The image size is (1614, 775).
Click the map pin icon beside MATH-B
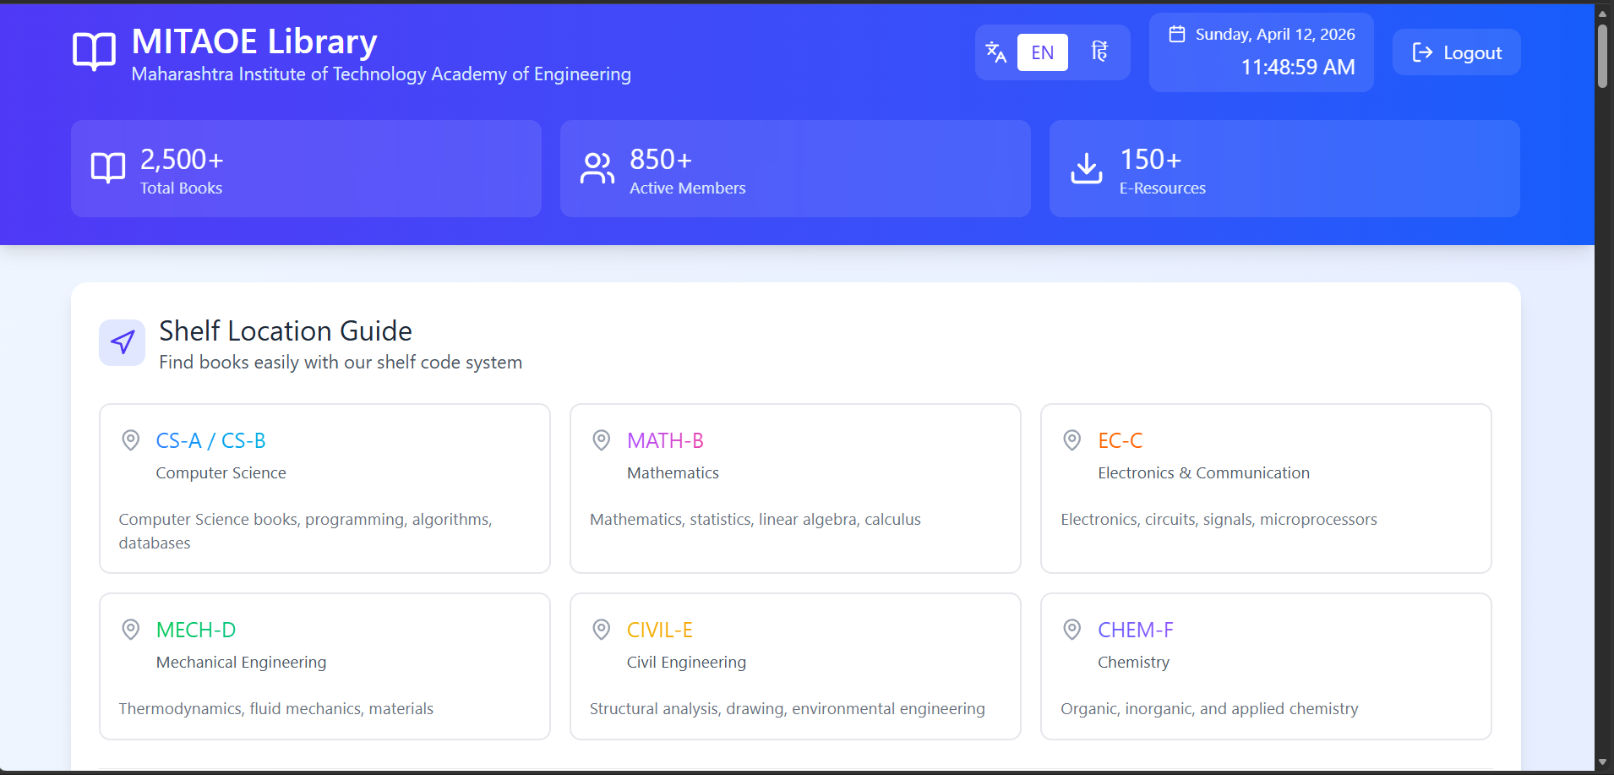[601, 440]
